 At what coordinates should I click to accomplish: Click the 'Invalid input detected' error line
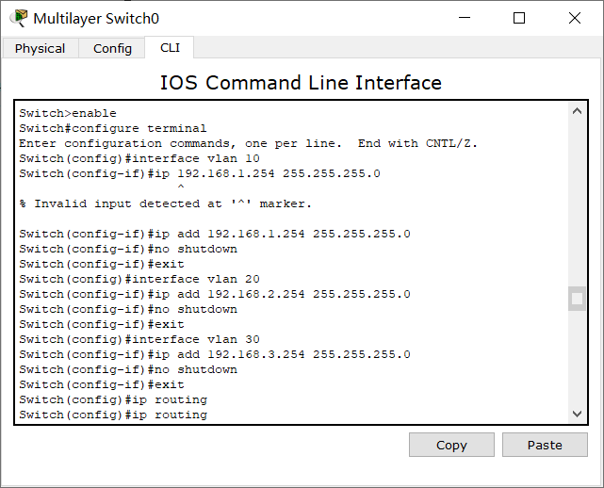tap(166, 203)
